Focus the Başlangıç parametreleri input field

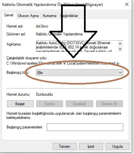[x=85, y=127]
